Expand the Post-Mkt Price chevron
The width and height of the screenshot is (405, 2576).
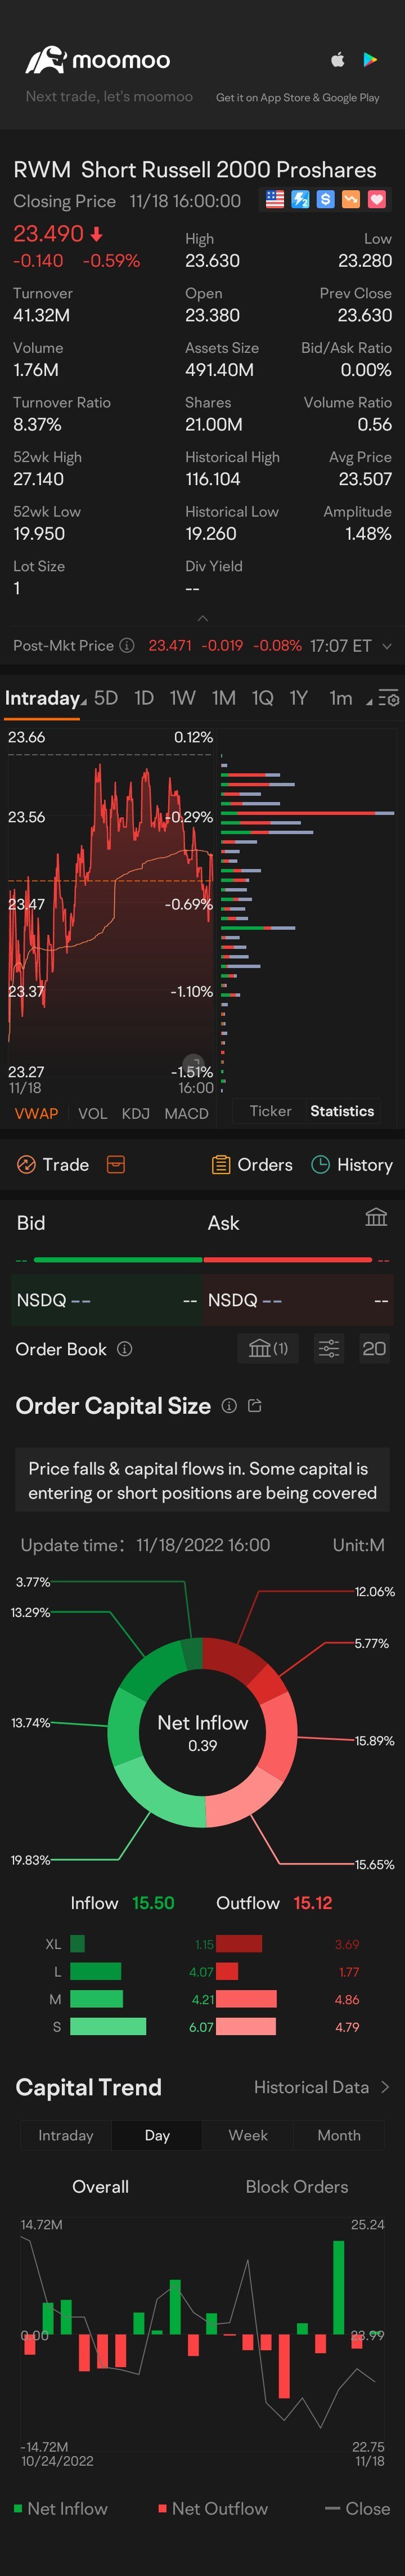(x=387, y=646)
